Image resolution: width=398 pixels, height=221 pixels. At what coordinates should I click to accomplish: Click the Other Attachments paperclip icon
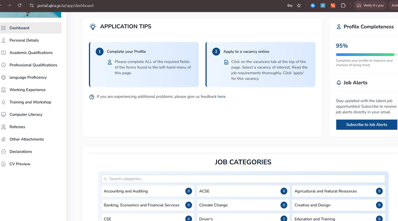(x=4, y=139)
